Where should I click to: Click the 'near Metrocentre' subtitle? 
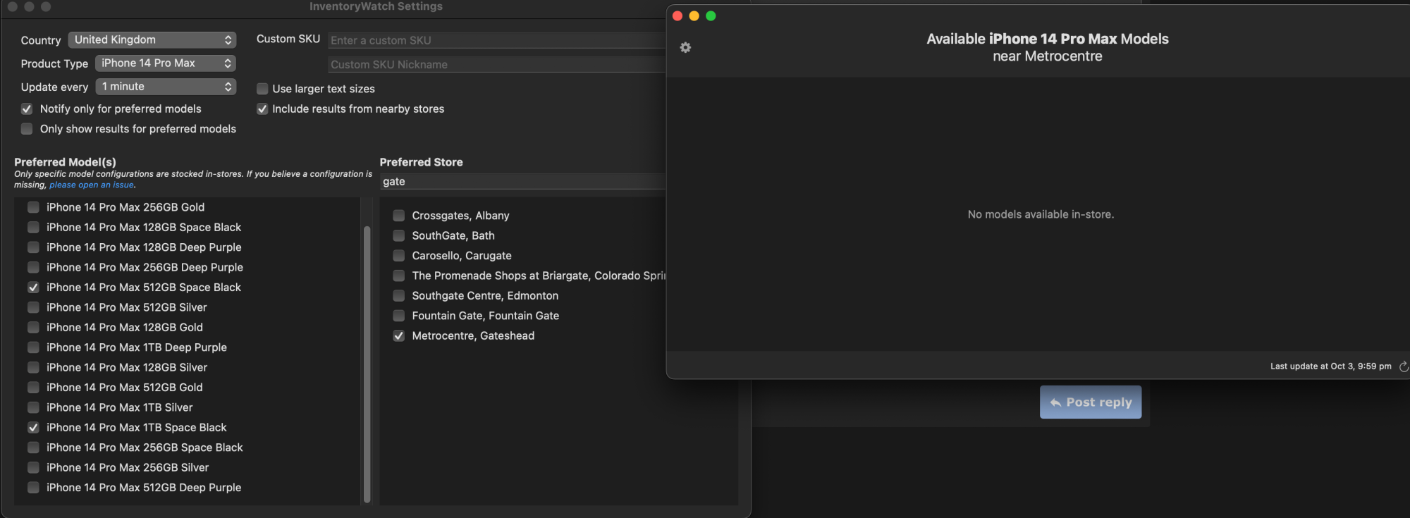(x=1047, y=56)
